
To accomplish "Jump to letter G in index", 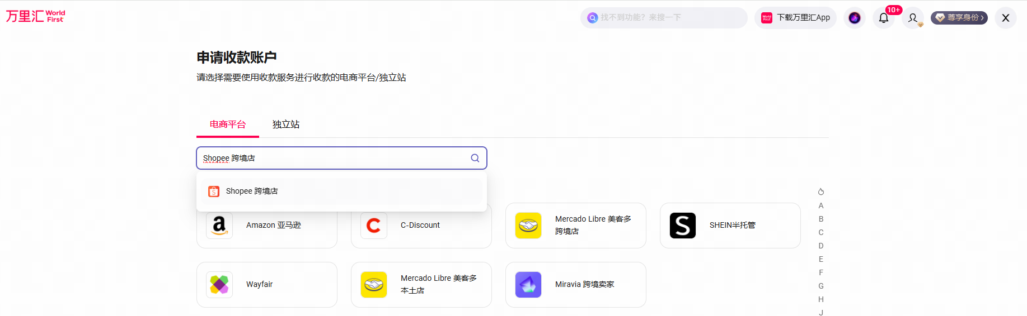I will click(x=821, y=286).
